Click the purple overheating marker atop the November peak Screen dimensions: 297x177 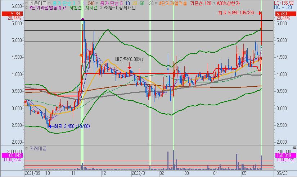(x=82, y=19)
